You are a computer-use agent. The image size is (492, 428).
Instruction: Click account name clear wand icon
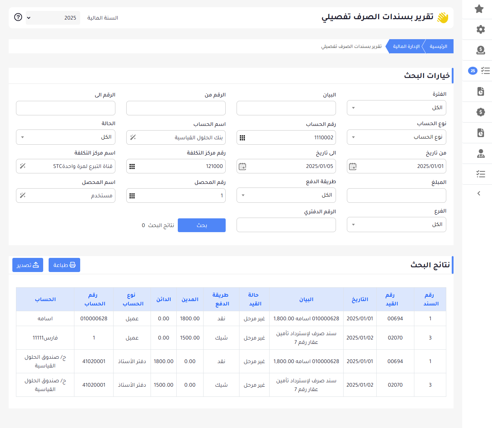[133, 137]
